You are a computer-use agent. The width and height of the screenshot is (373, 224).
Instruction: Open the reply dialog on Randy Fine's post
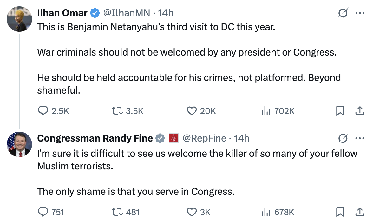43,212
